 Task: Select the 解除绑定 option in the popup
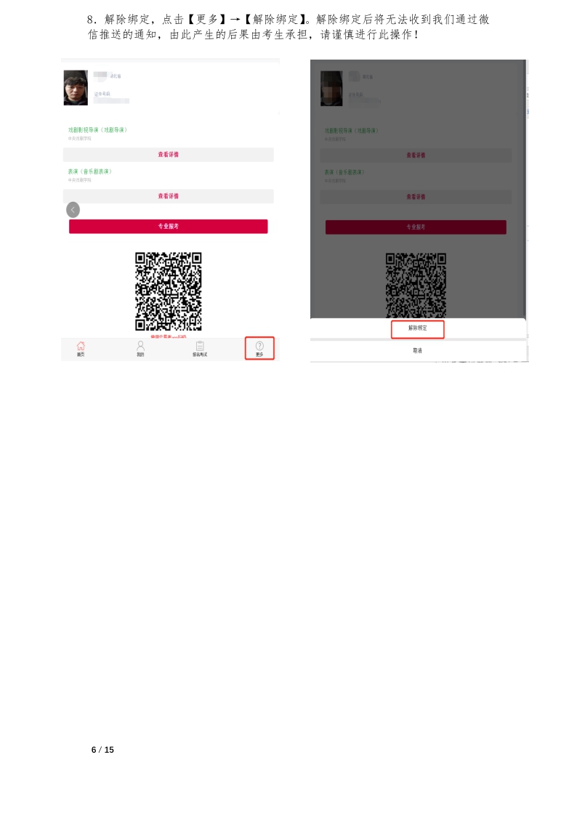tap(418, 328)
